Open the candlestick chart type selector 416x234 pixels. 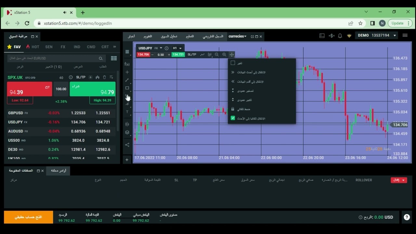[x=210, y=55]
